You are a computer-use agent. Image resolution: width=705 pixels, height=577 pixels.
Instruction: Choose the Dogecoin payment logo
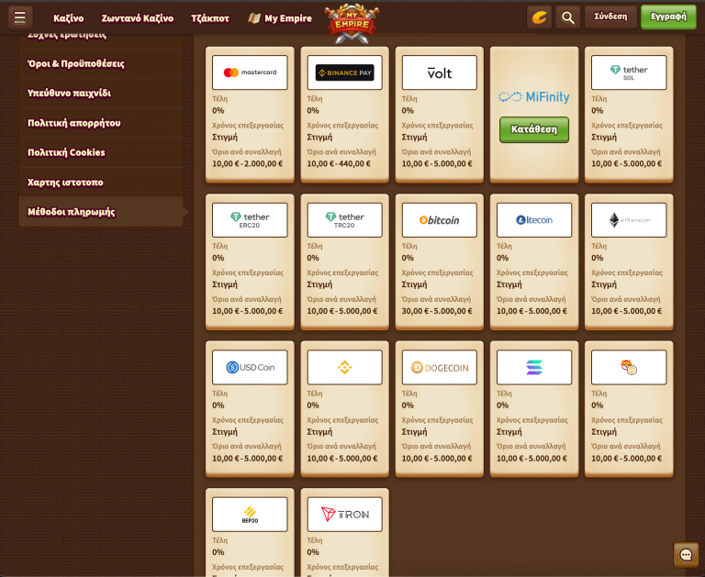(x=439, y=367)
